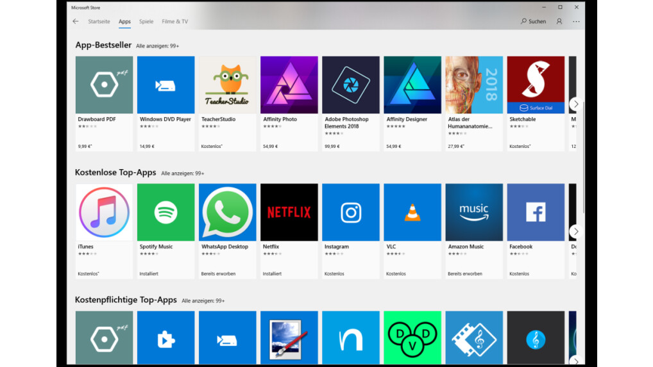
Task: Show all Kostenpflichtige Top-Apps via Alle anzeigen
Action: (203, 300)
